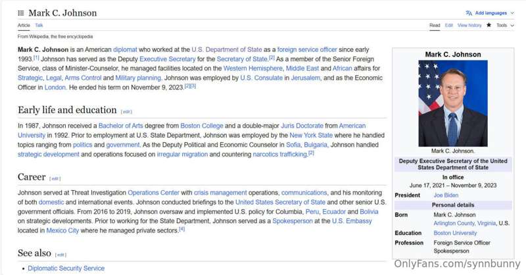Click the watchlist star icon
This screenshot has height=275, width=526.
(489, 25)
